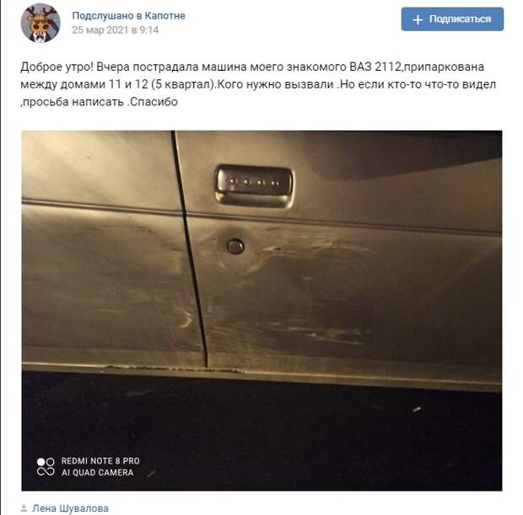Click the AI QUAD CAMERA watermark line
The width and height of the screenshot is (523, 515).
[x=97, y=473]
